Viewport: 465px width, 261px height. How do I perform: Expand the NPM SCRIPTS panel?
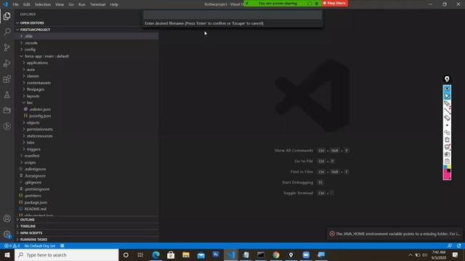point(87,233)
